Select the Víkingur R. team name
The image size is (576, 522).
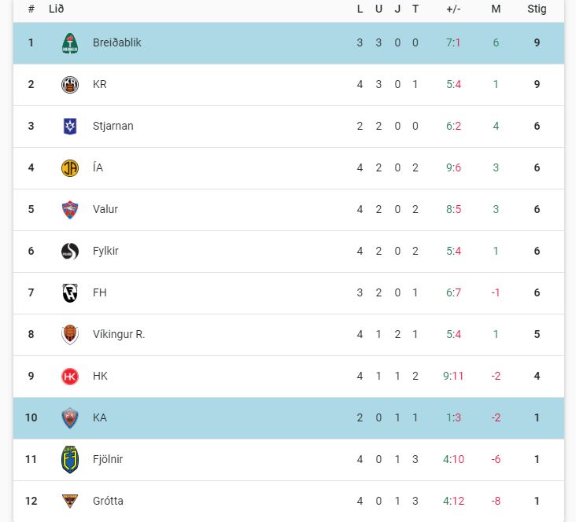(x=119, y=335)
